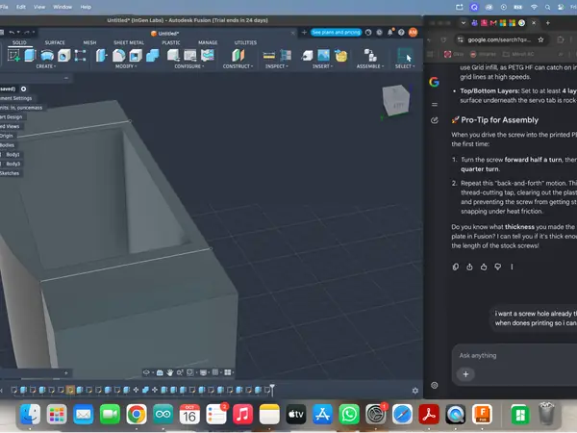The image size is (577, 433).
Task: Select the Measure tool icon
Action: pyautogui.click(x=269, y=56)
